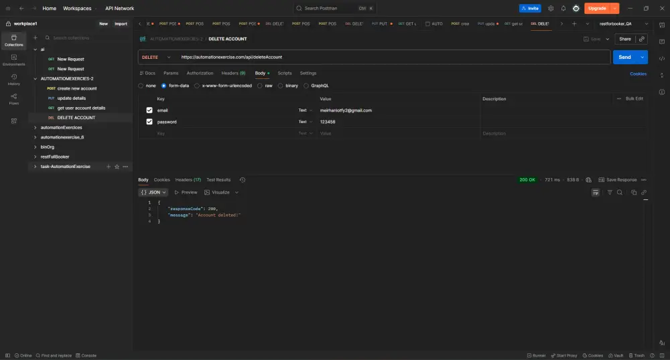This screenshot has height=360, width=670.
Task: Click the configure sidebar grid icon below Flows
Action: (x=13, y=121)
